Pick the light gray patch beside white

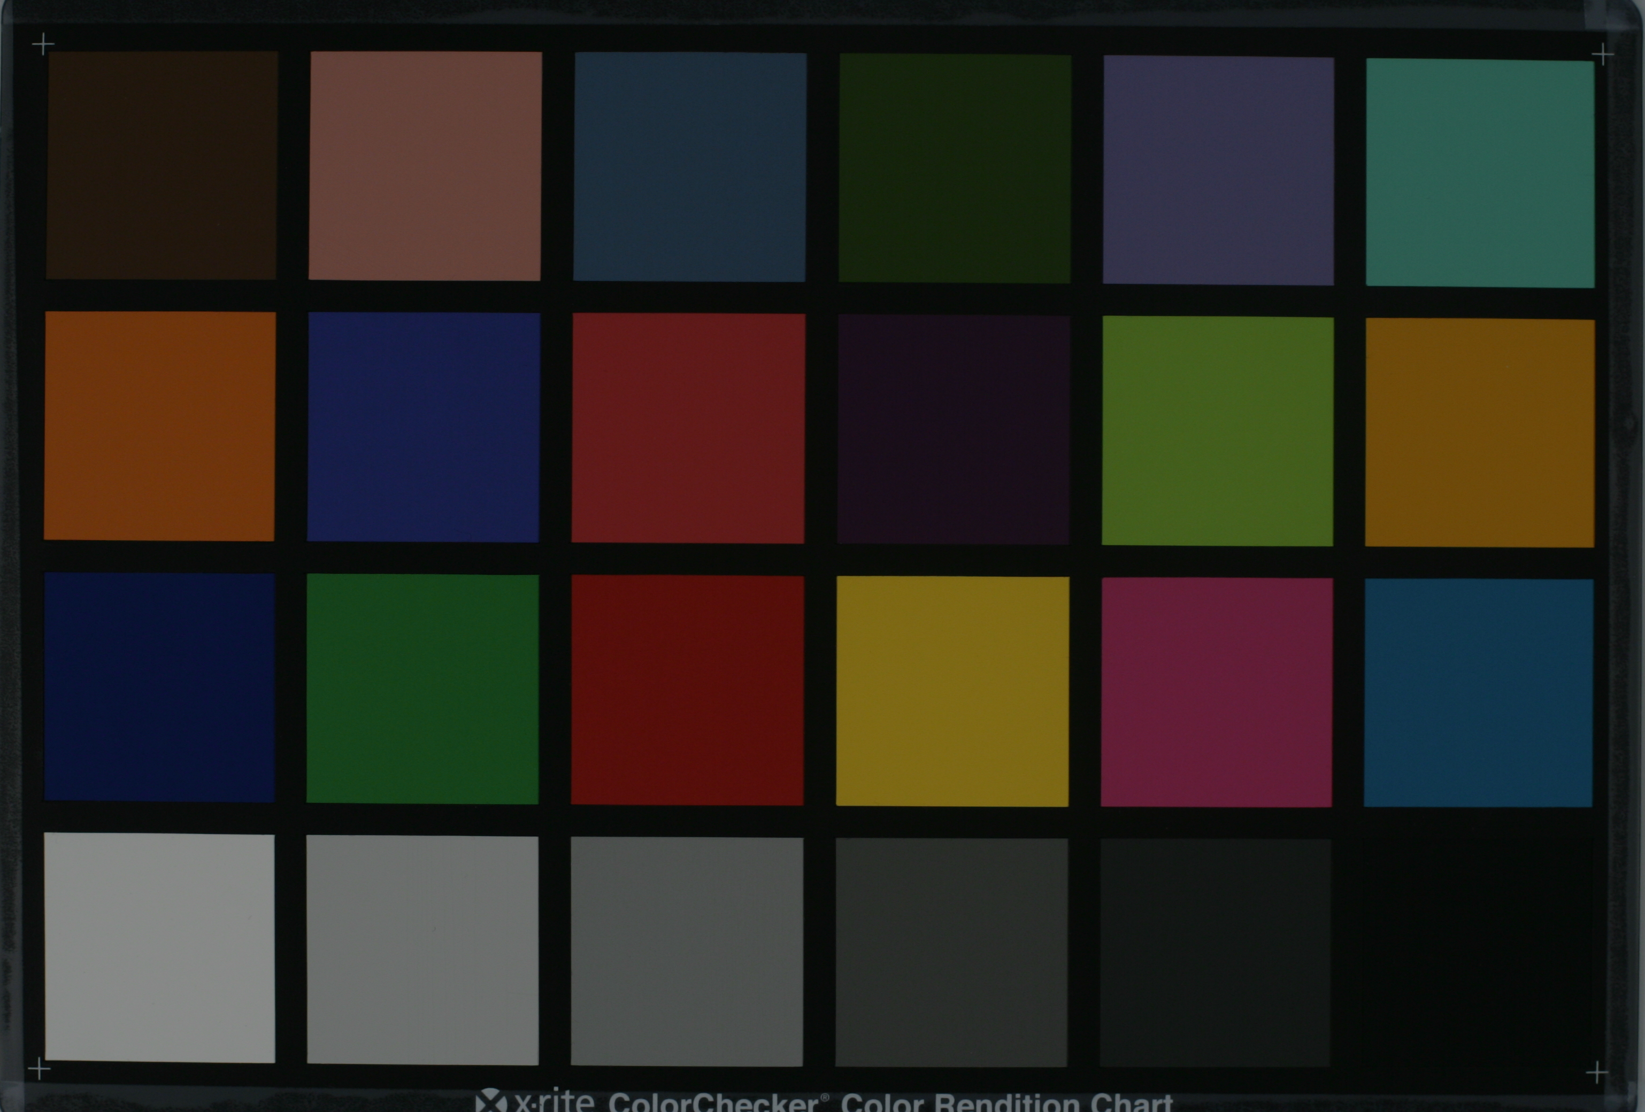point(422,950)
